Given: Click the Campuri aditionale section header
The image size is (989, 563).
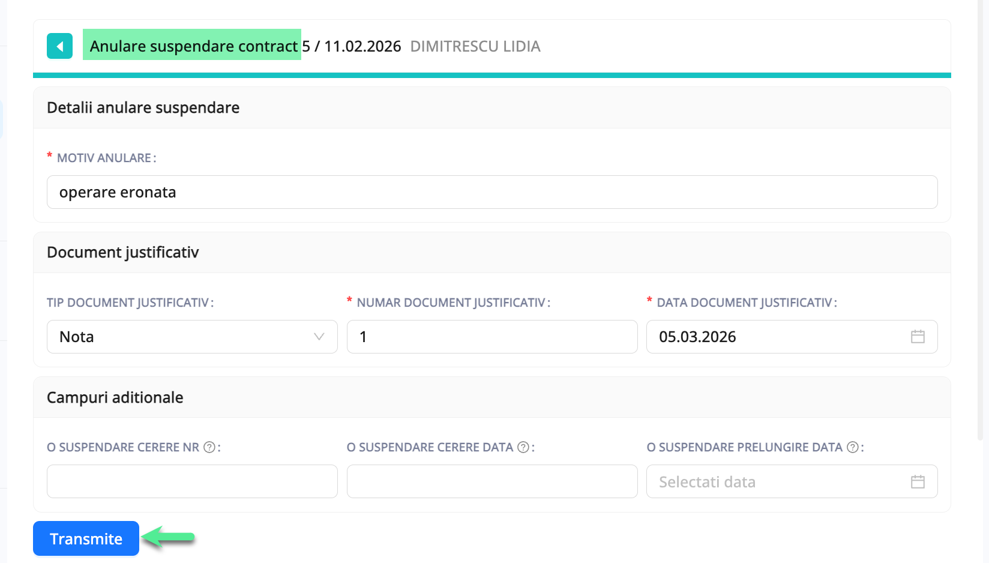Looking at the screenshot, I should [x=115, y=397].
